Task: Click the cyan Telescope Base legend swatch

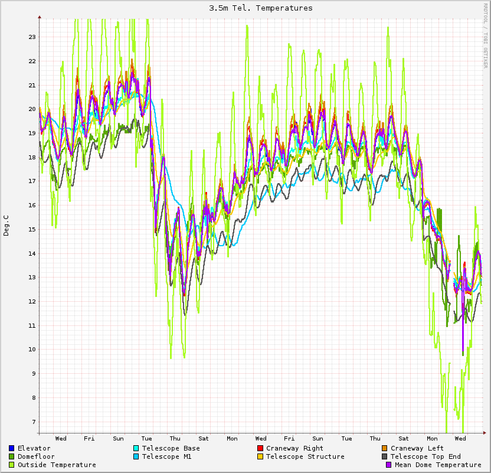Action: click(136, 448)
